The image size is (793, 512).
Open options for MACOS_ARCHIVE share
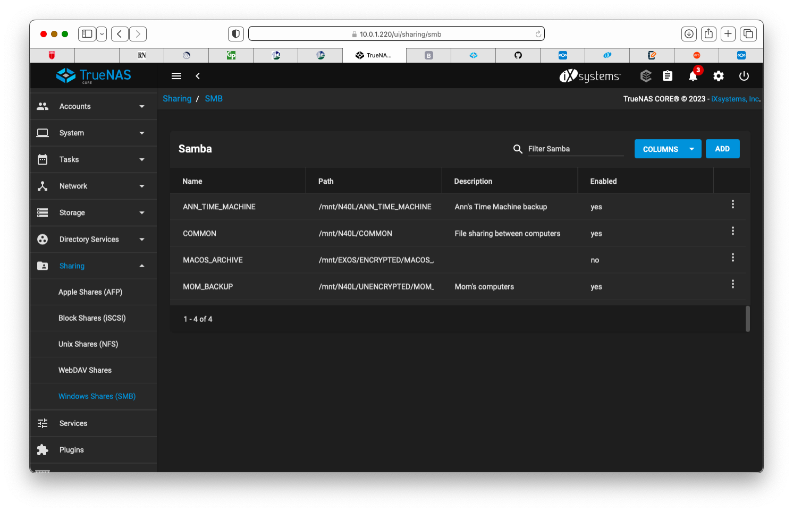coord(733,258)
